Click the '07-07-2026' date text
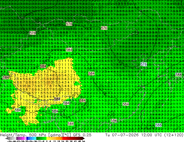 click(125, 135)
